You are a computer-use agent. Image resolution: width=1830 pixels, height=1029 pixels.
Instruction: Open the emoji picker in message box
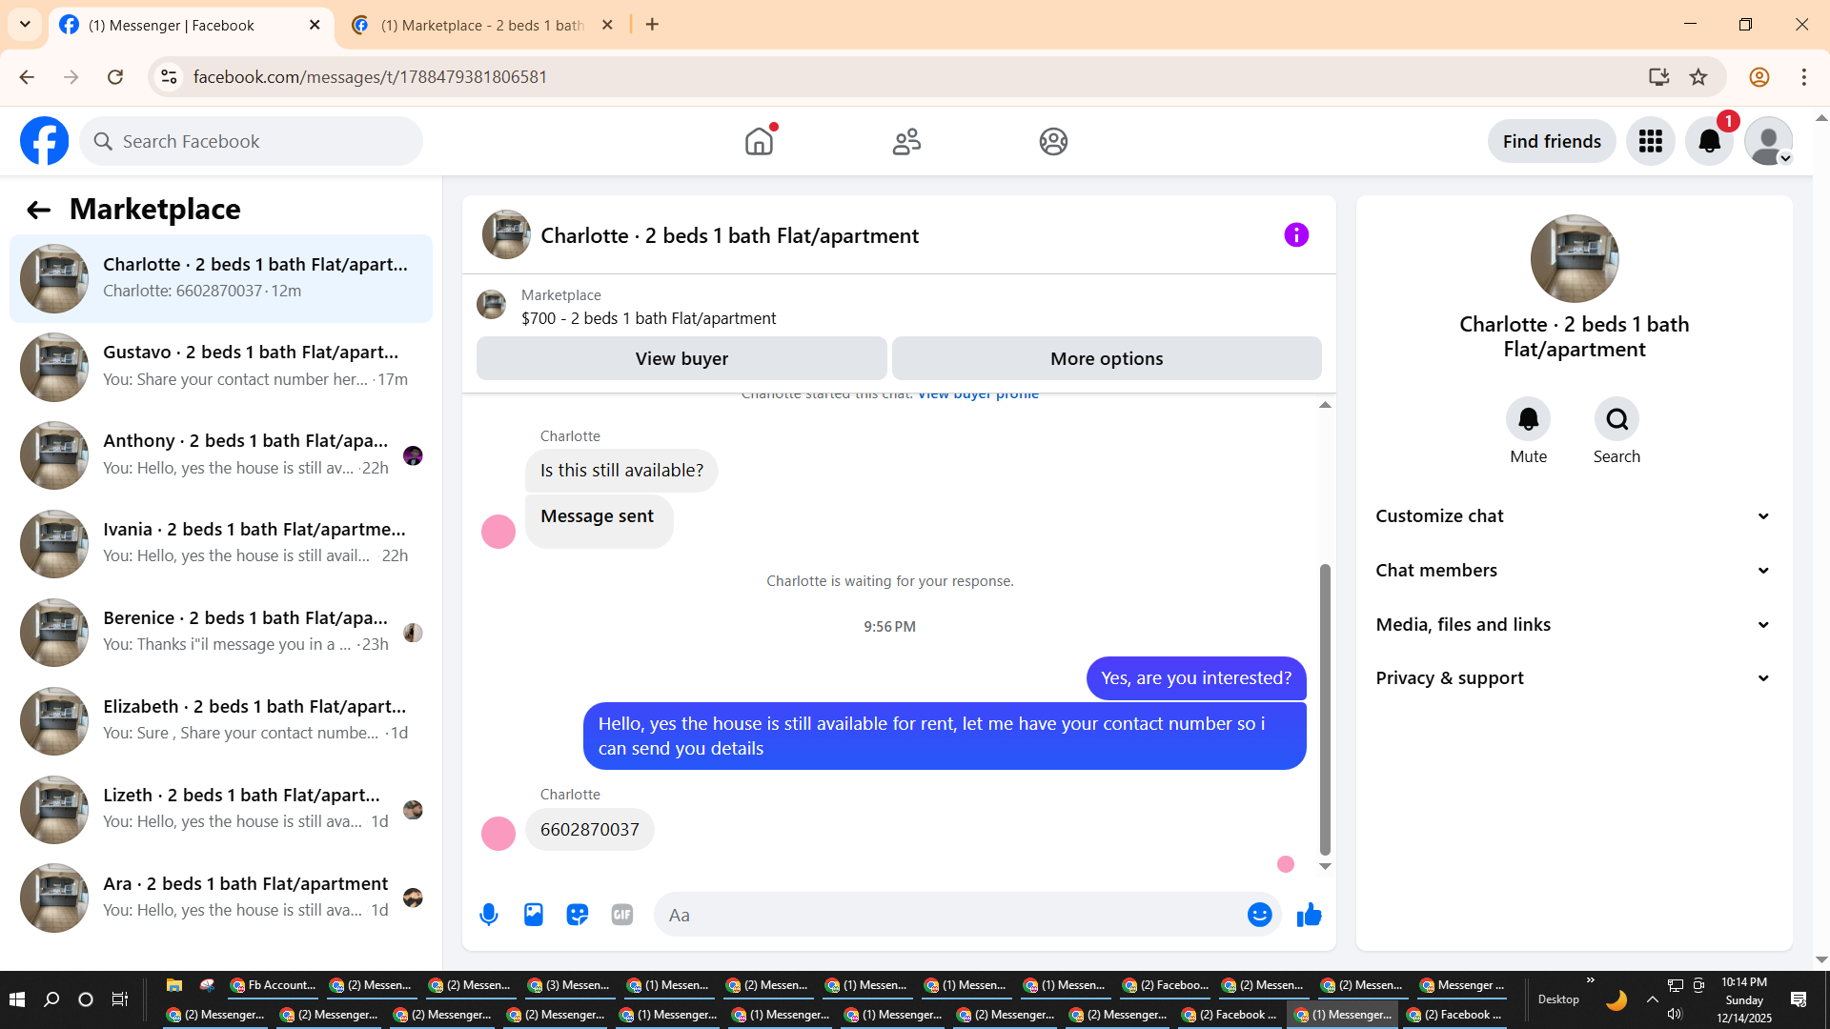[x=1259, y=915]
